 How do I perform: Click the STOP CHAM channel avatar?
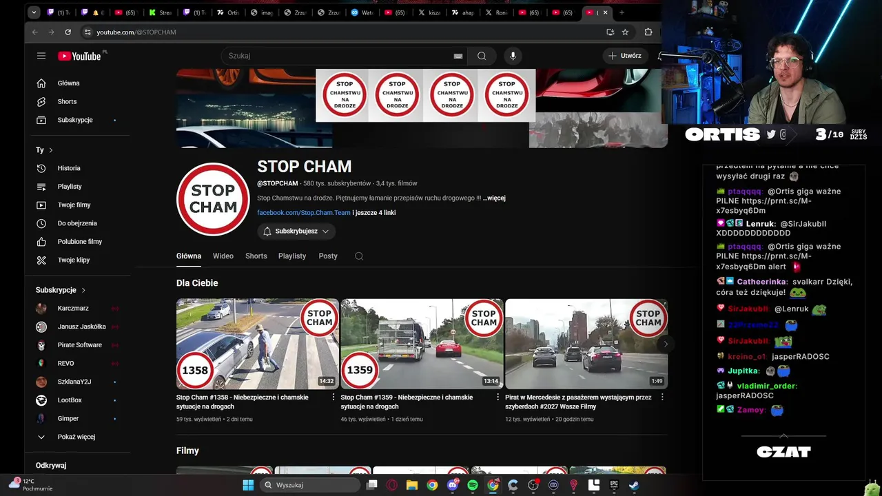[x=213, y=200]
